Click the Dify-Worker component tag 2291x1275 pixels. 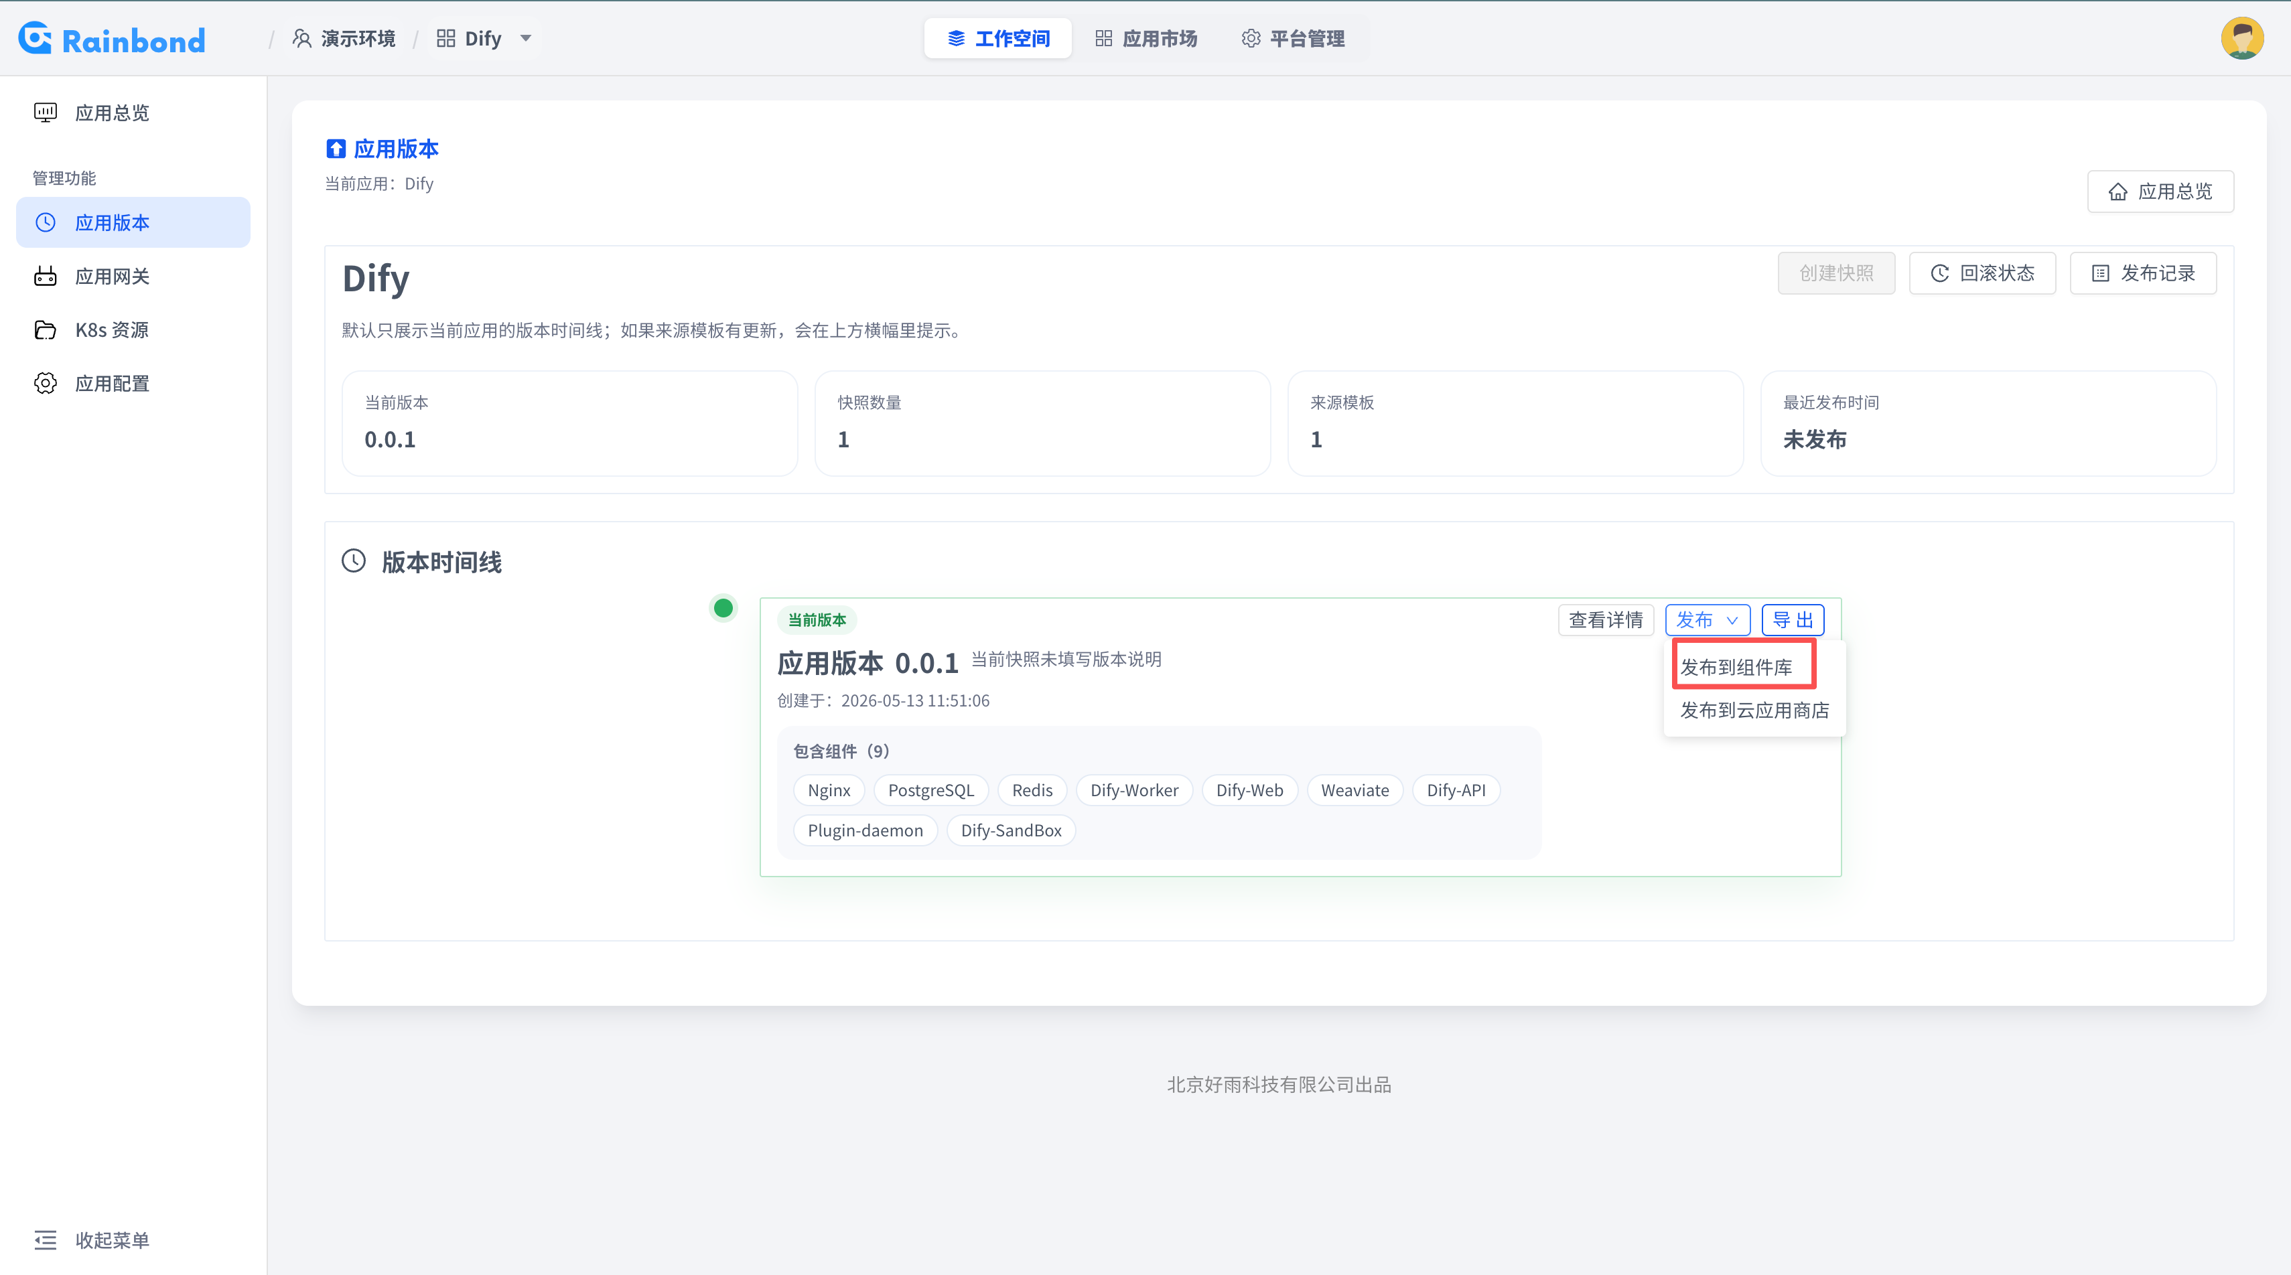[x=1134, y=790]
